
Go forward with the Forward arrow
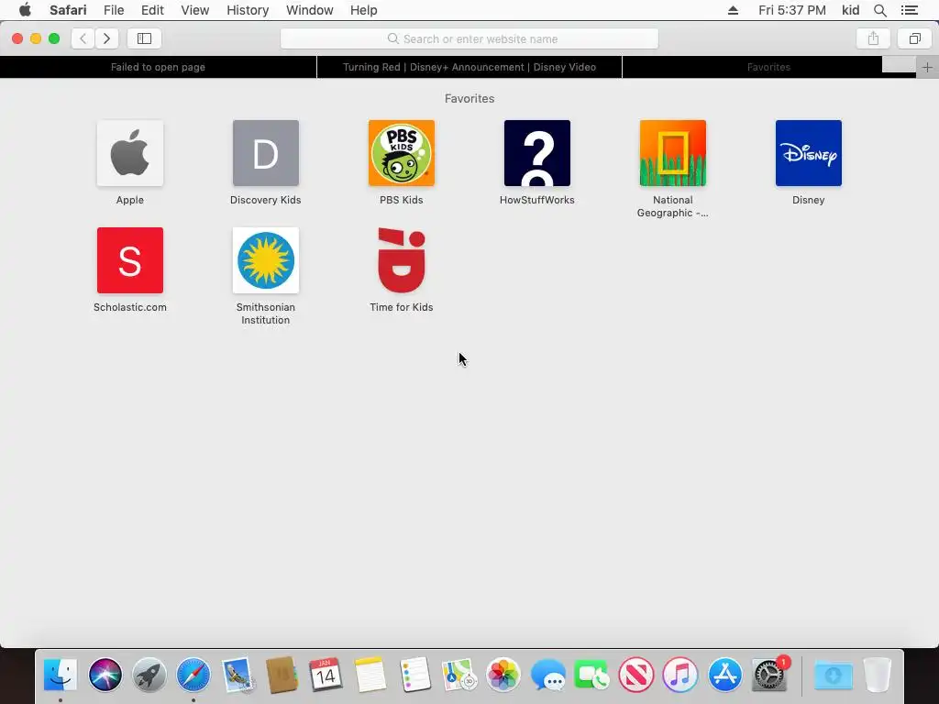point(106,38)
